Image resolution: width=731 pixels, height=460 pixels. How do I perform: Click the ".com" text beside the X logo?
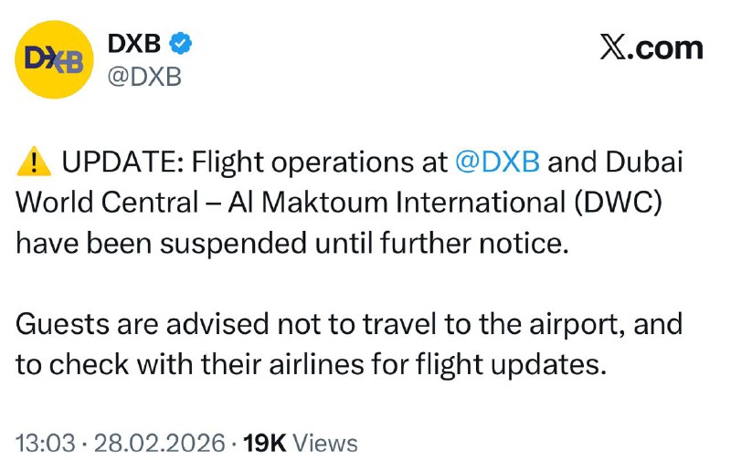(665, 47)
